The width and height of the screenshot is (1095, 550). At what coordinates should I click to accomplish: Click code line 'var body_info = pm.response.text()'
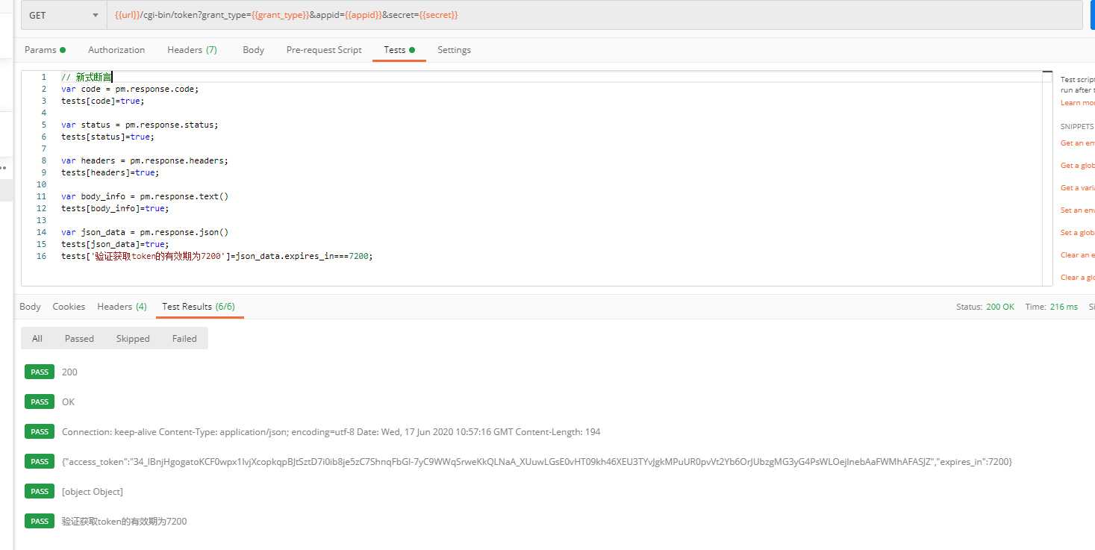point(145,196)
